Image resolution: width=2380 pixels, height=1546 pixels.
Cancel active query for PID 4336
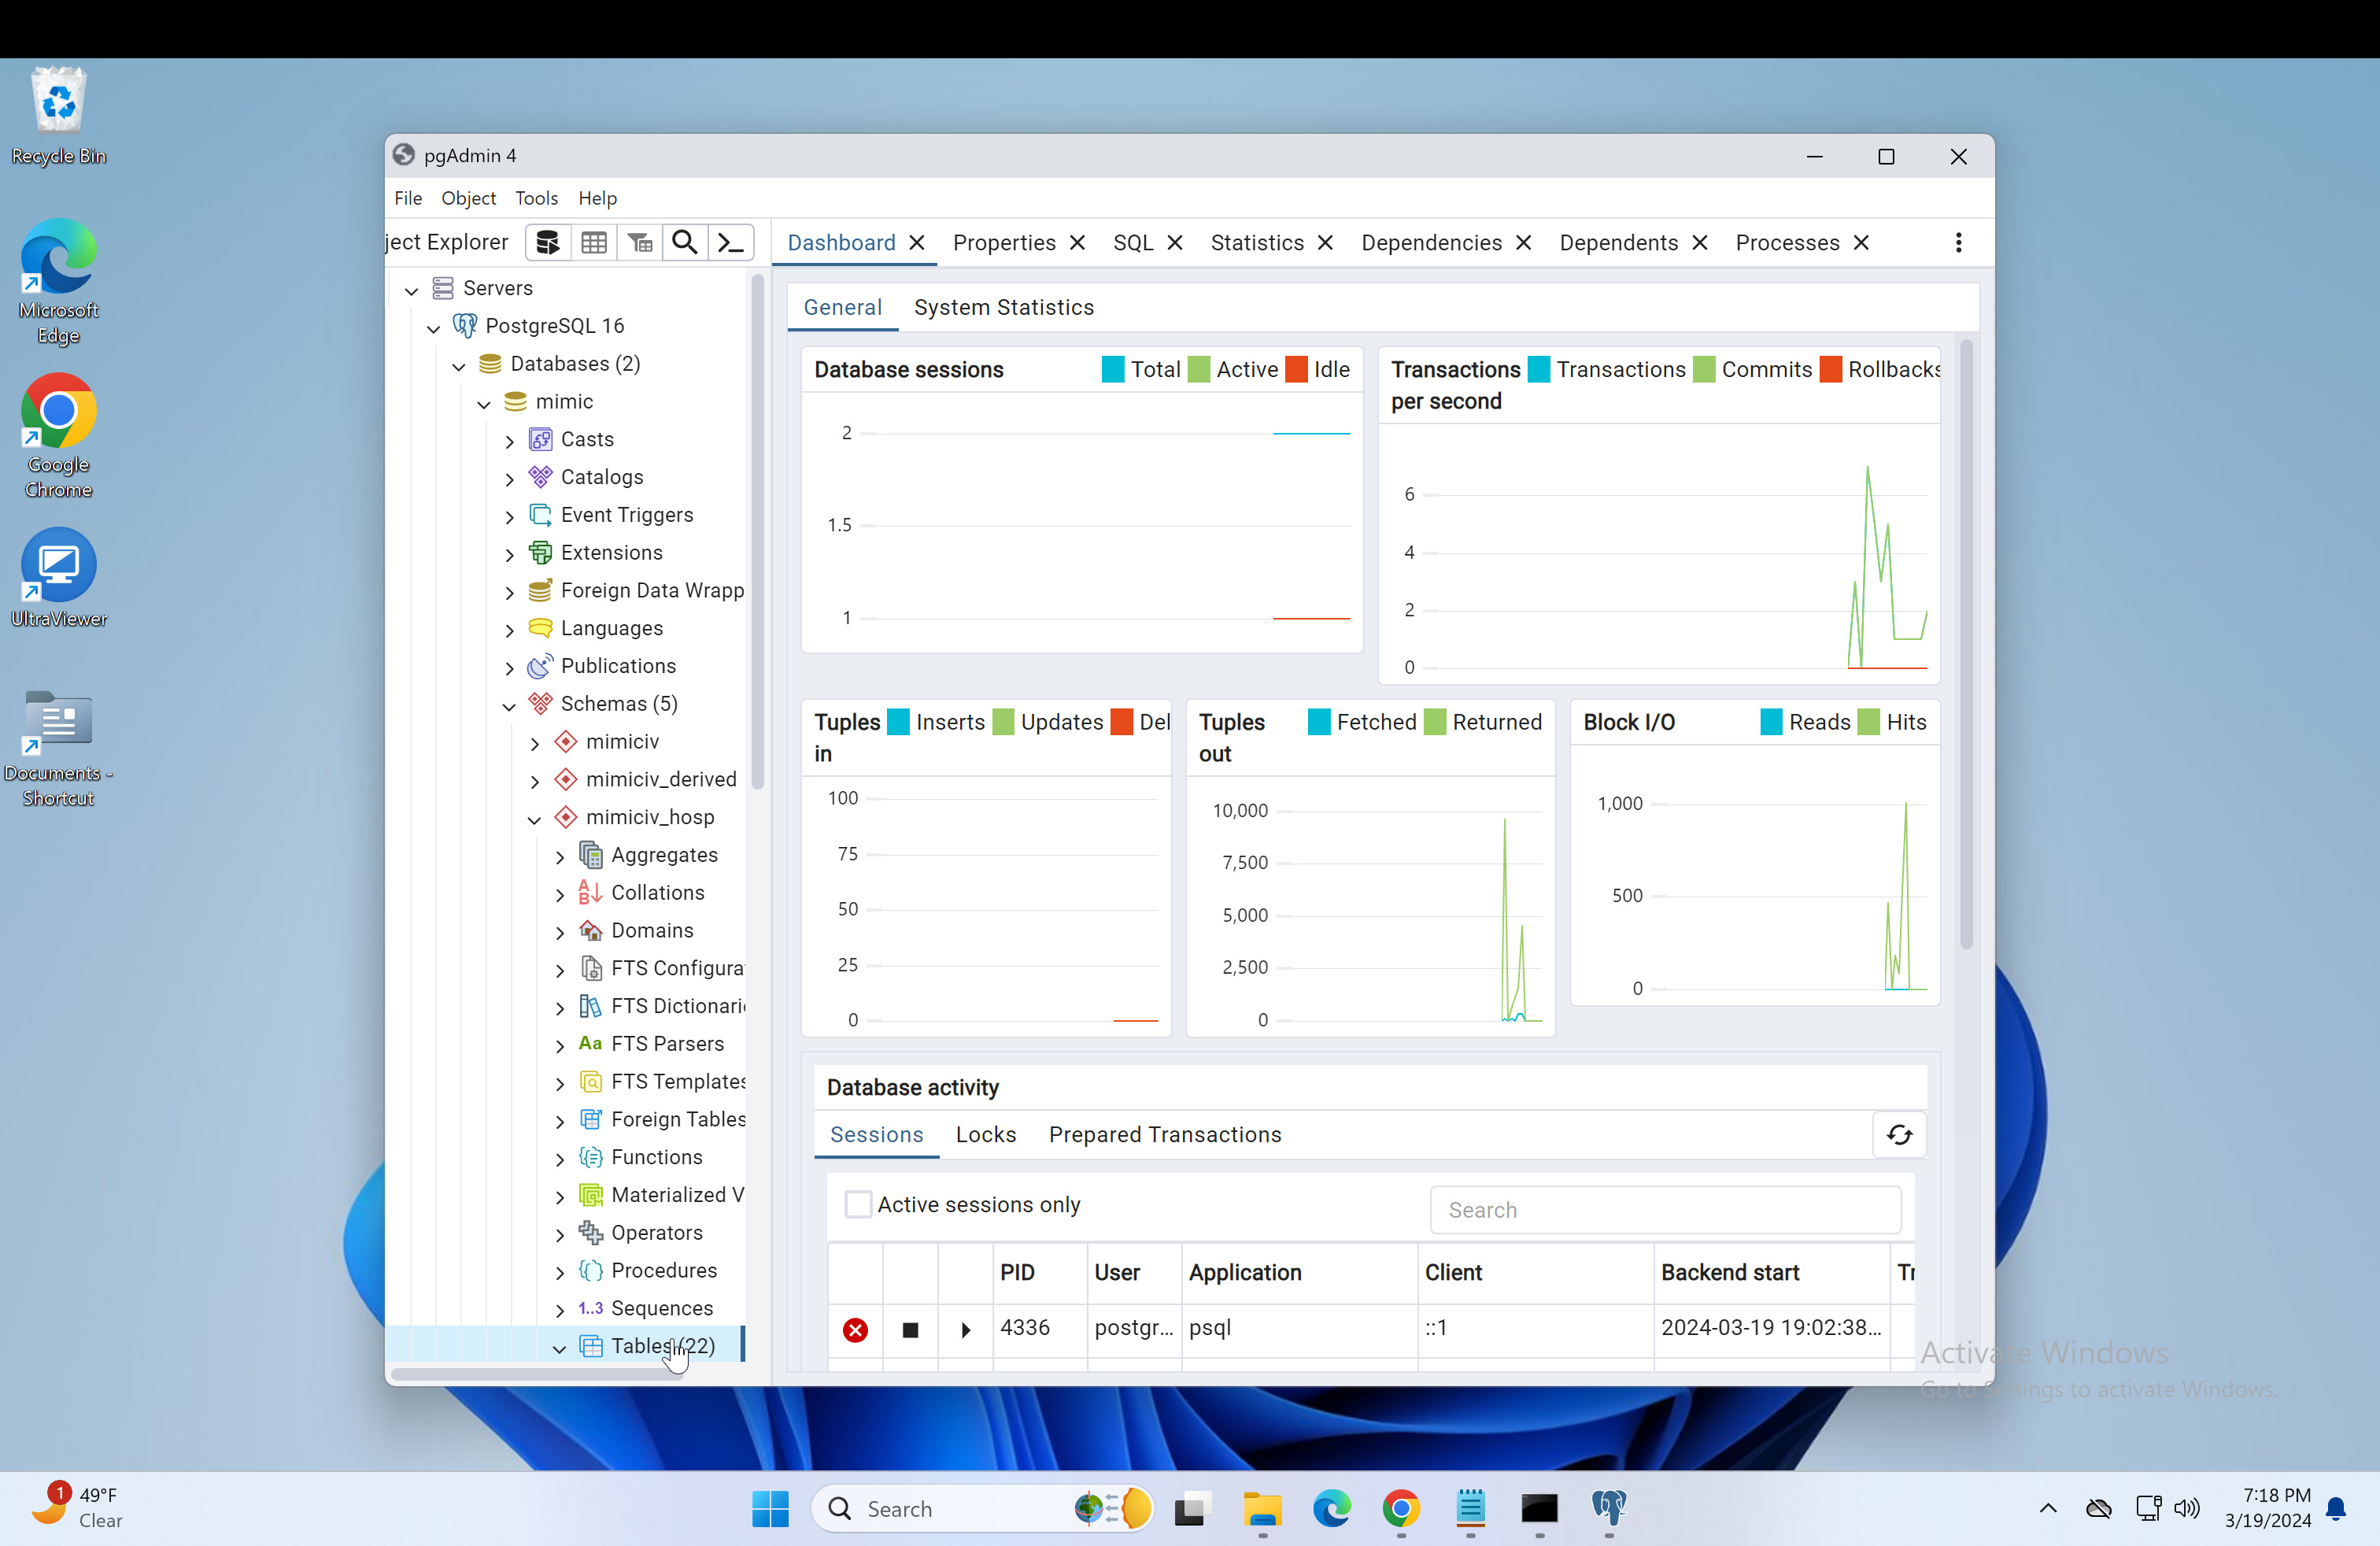(x=910, y=1330)
